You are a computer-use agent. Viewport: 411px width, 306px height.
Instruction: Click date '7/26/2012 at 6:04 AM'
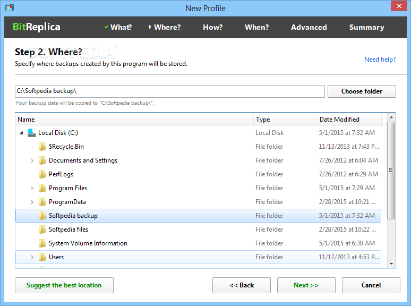tap(348, 160)
